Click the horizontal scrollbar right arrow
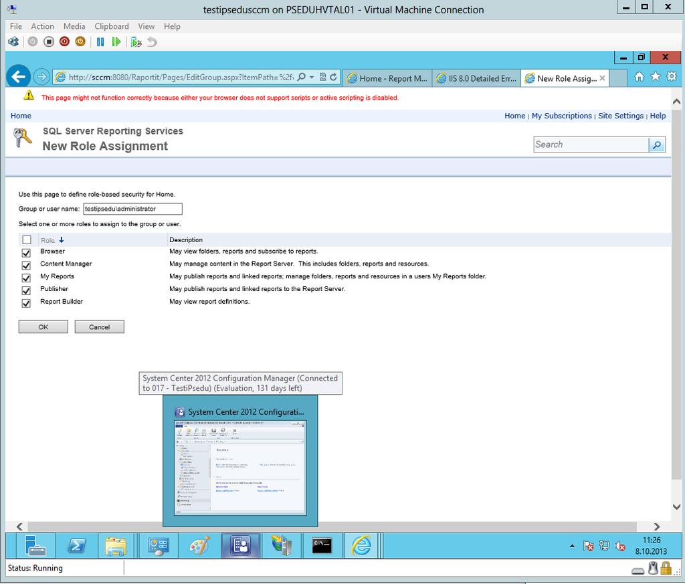Image resolution: width=685 pixels, height=584 pixels. click(657, 526)
